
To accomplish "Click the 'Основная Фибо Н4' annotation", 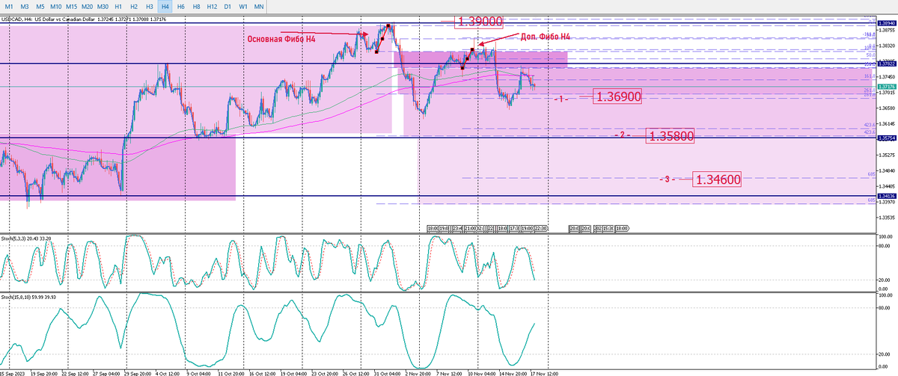I will (282, 37).
